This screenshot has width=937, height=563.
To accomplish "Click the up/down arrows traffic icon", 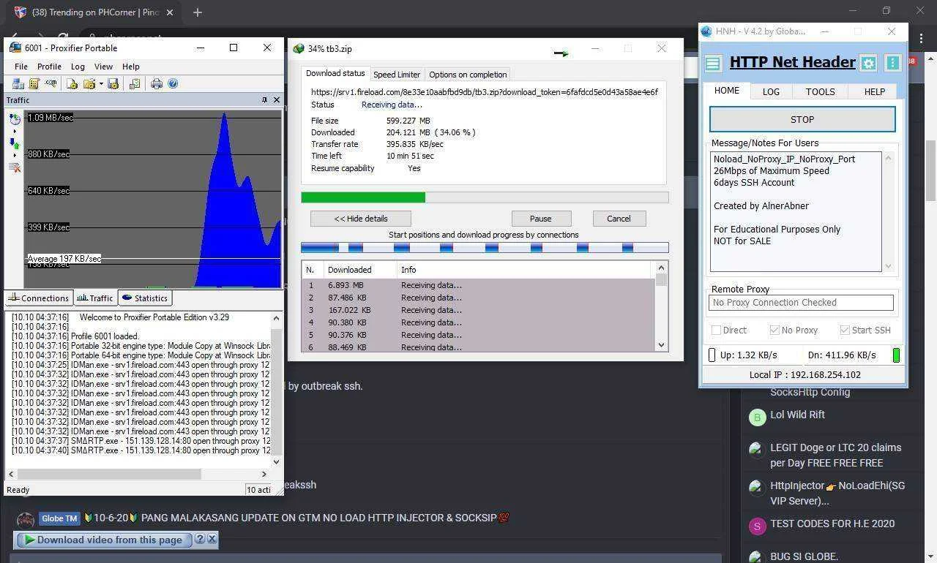I will (15, 143).
